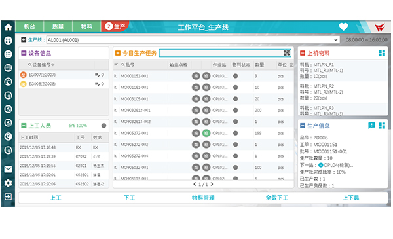Open the 生产线 AL001 dropdown
393x239 pixels.
(193, 39)
